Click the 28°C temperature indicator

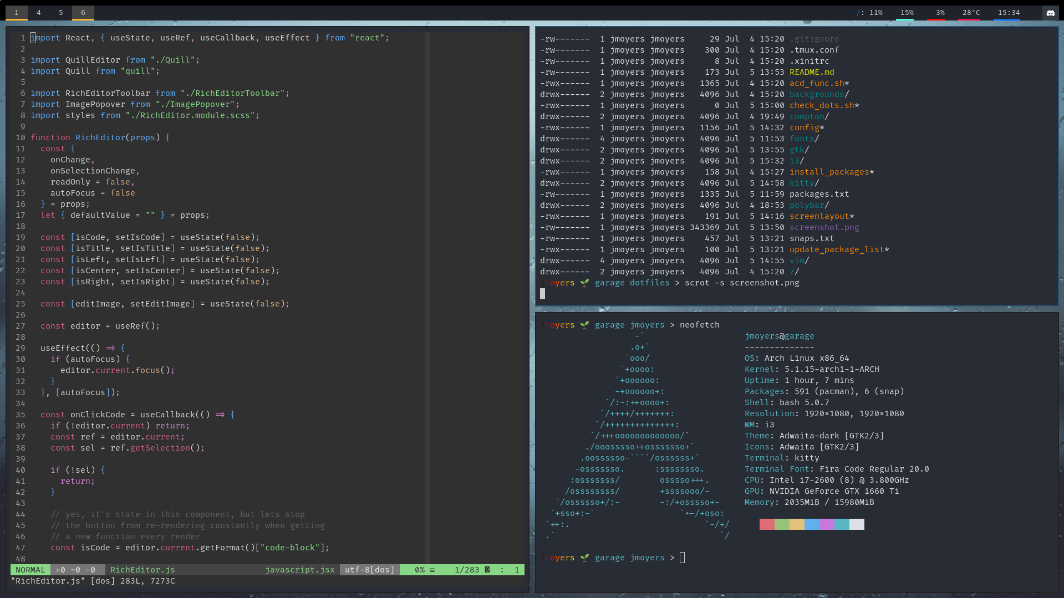click(x=971, y=13)
